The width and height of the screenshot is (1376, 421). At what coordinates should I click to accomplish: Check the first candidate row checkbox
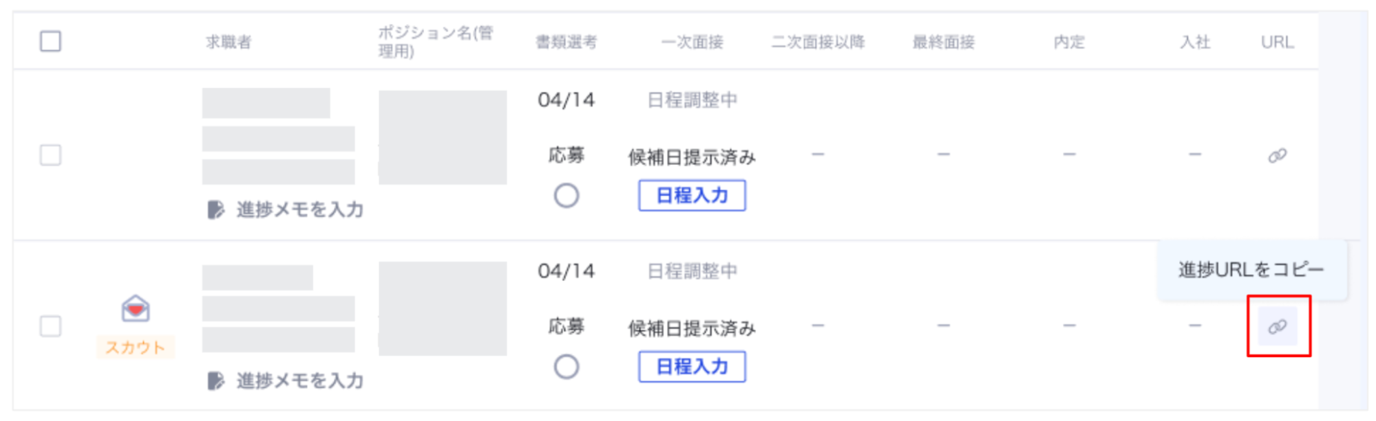pos(50,155)
